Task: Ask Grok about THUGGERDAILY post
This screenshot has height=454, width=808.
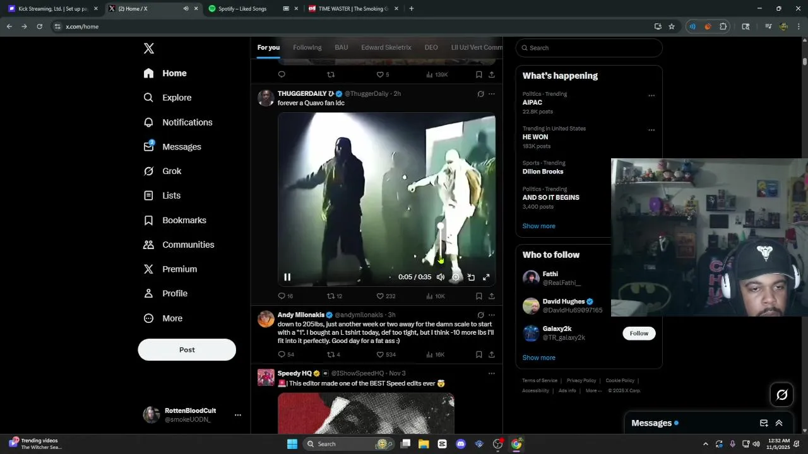Action: [x=480, y=94]
